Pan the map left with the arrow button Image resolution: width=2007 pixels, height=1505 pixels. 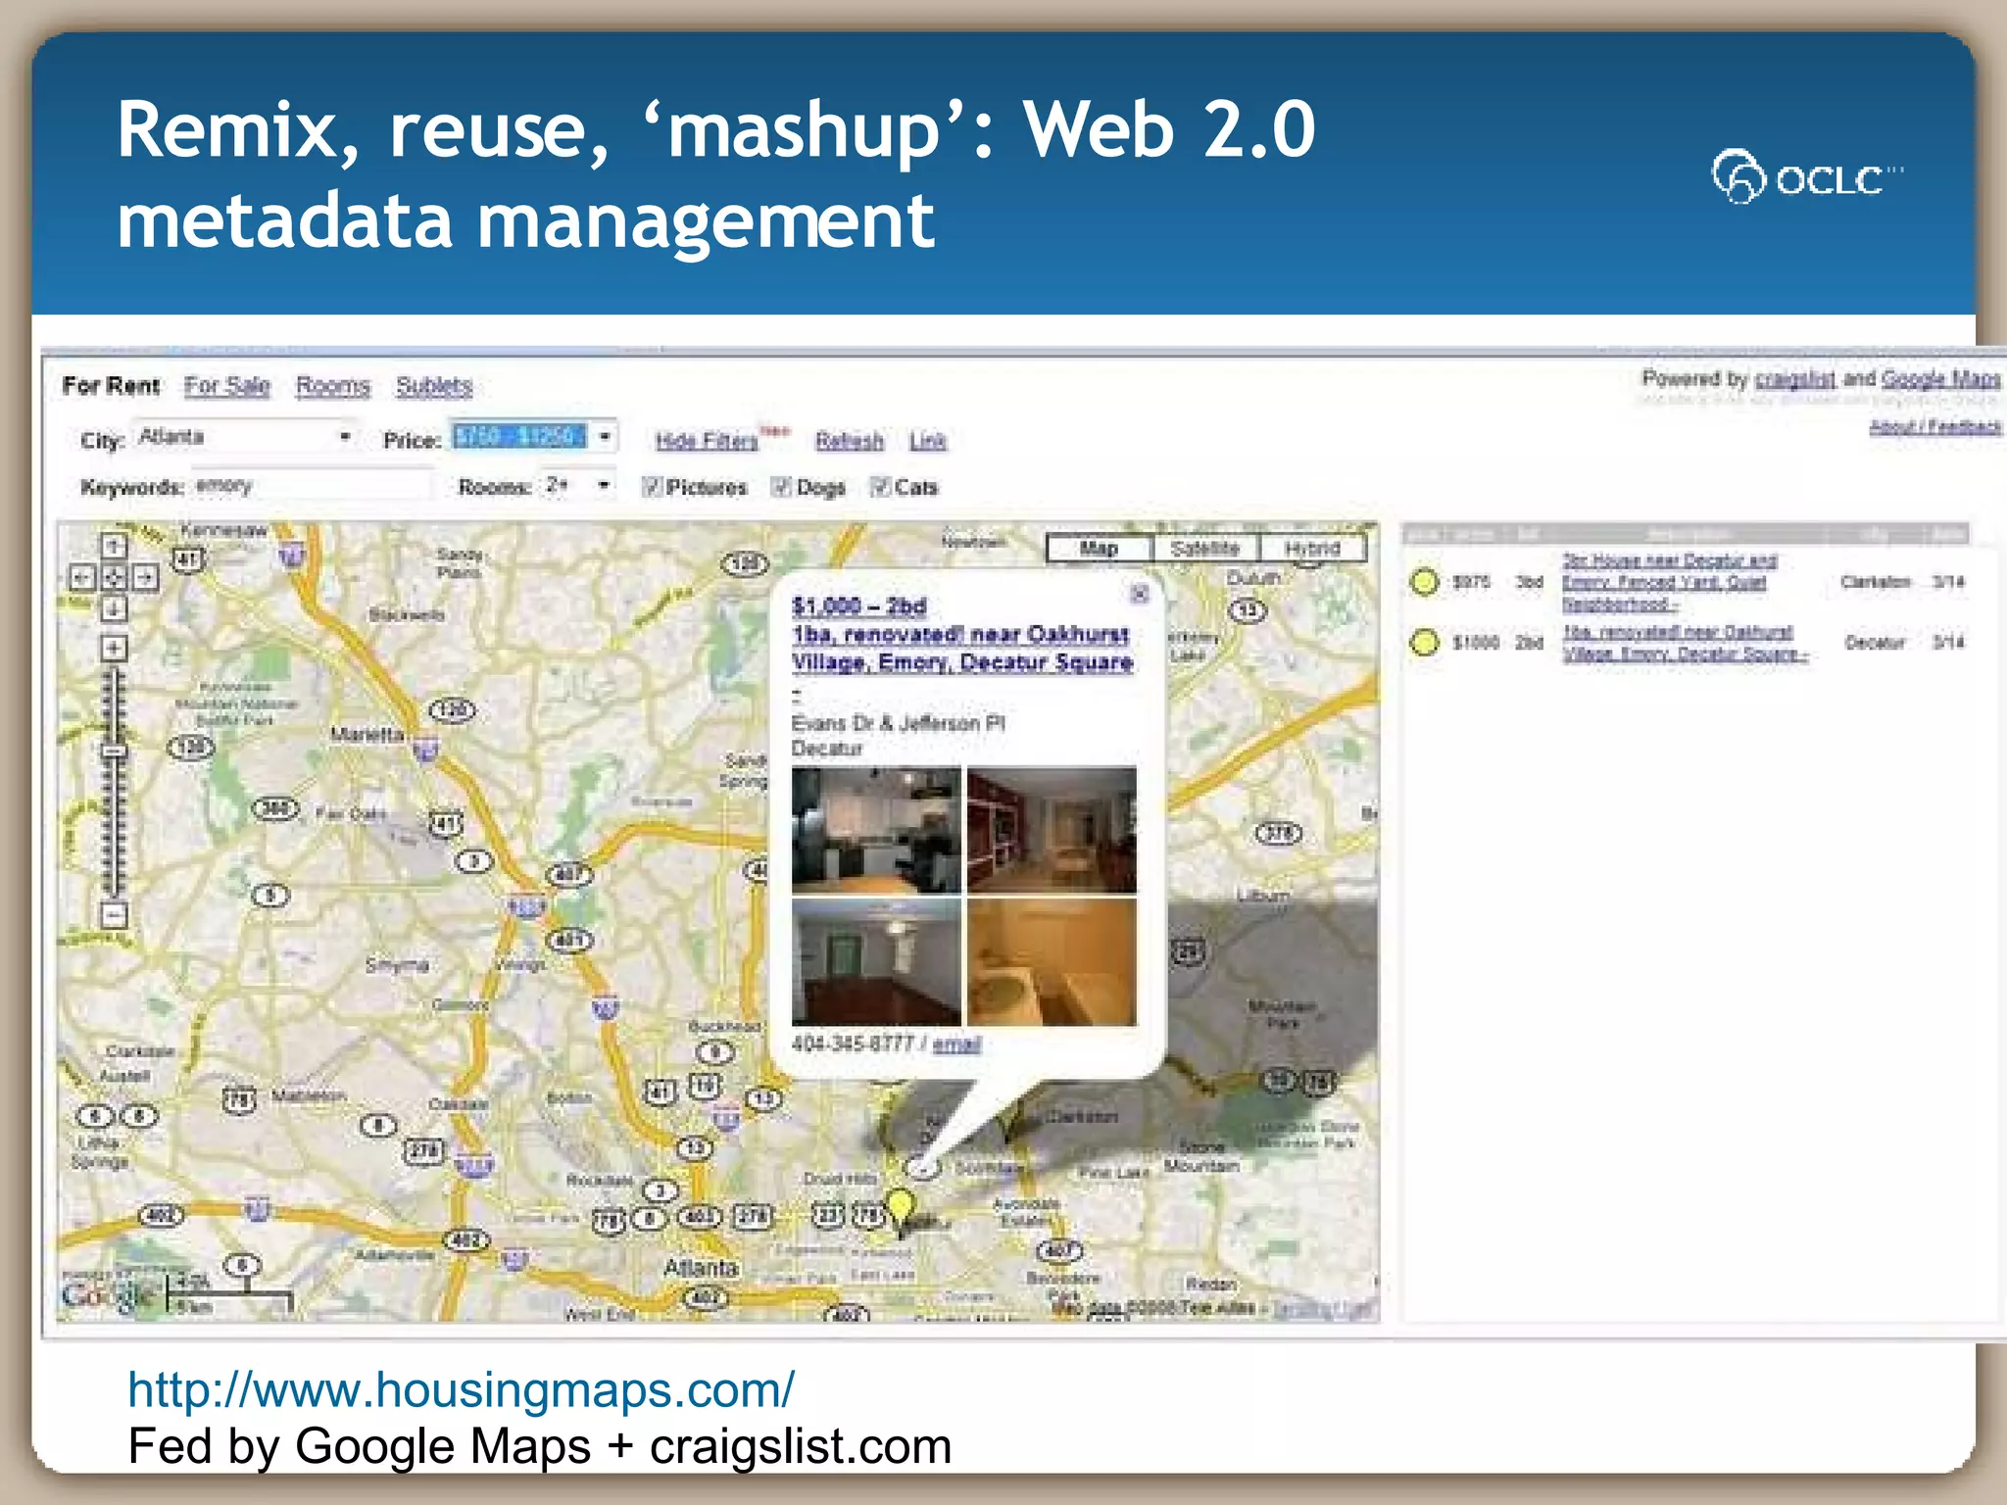(x=82, y=577)
